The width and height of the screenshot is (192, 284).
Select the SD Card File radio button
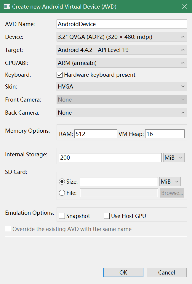(62, 193)
